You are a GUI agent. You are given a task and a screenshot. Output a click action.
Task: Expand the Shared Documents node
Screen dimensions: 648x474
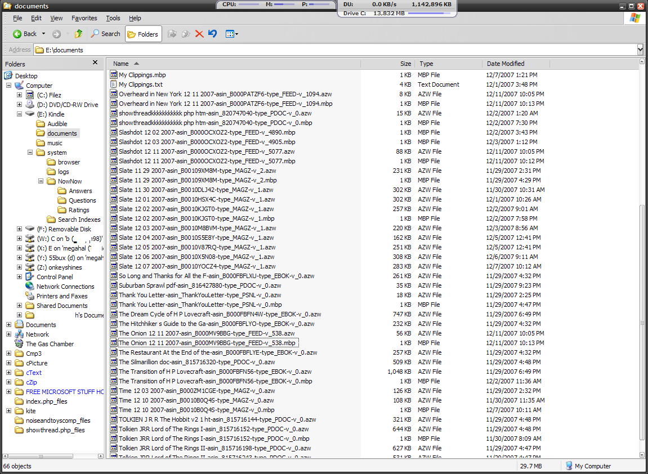20,305
